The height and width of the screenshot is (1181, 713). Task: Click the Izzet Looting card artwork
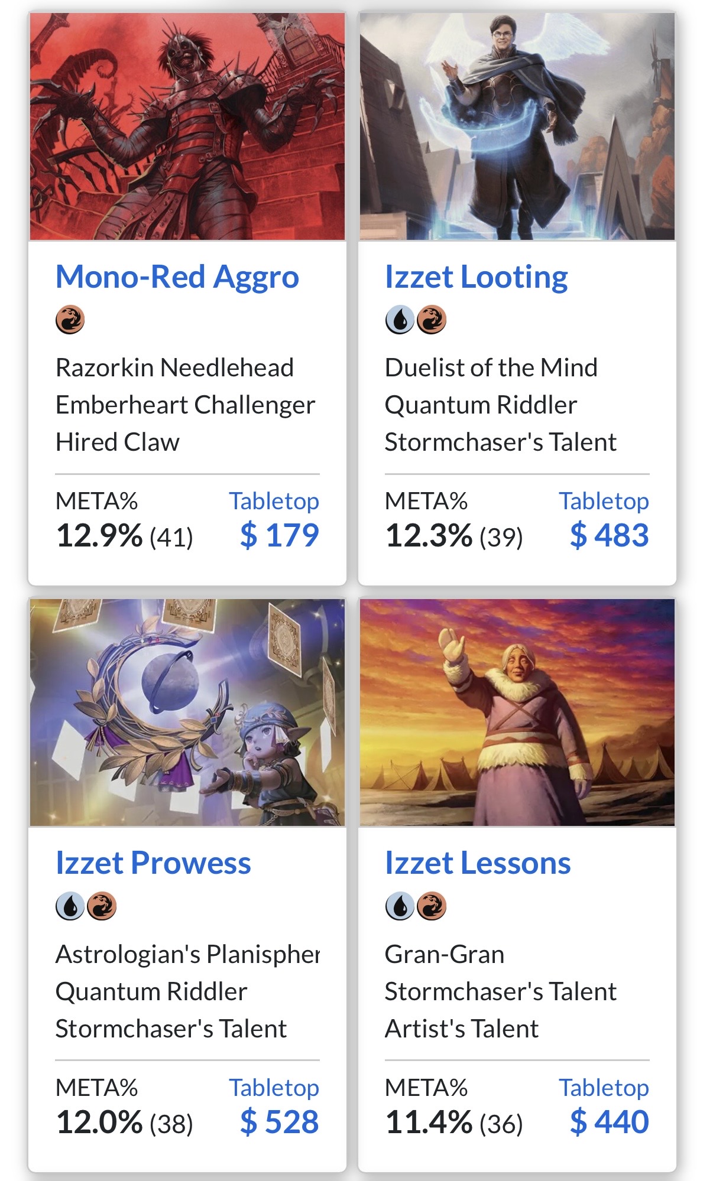pyautogui.click(x=517, y=126)
